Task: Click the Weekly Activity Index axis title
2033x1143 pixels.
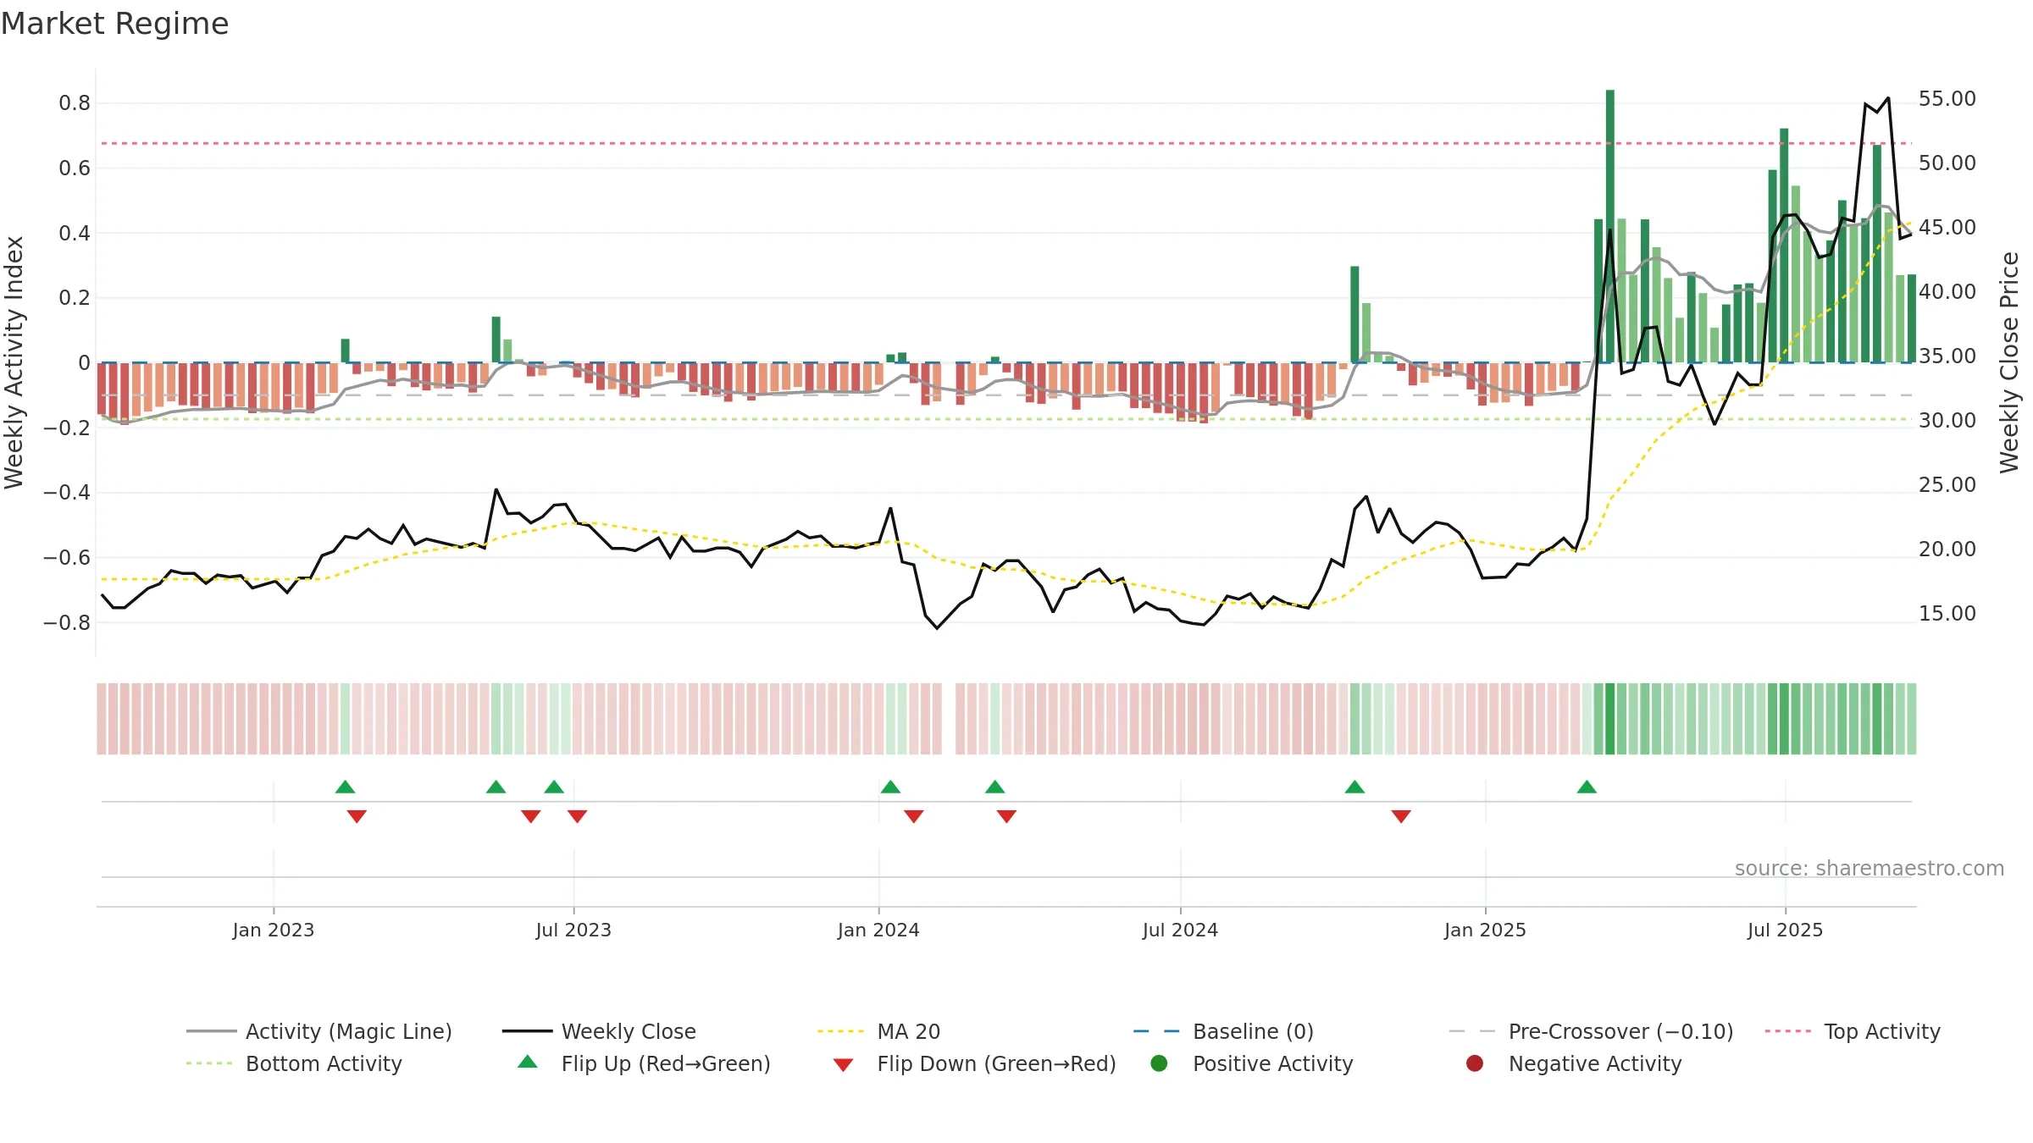Action: tap(14, 362)
